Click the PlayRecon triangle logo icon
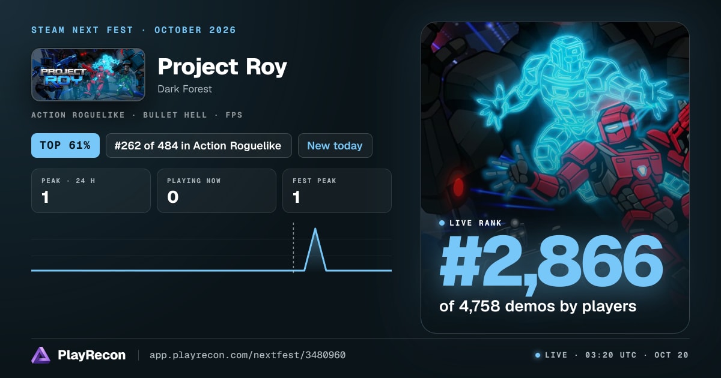 click(41, 355)
